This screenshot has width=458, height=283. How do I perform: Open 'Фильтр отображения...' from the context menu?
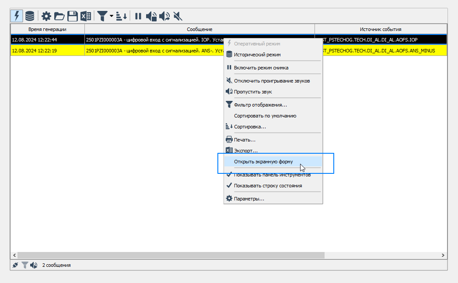[x=260, y=105]
